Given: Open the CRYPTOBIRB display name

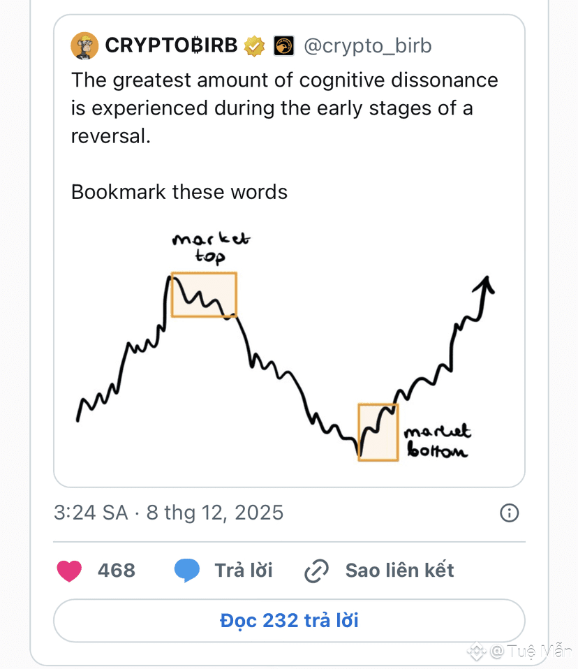Looking at the screenshot, I should coord(171,46).
